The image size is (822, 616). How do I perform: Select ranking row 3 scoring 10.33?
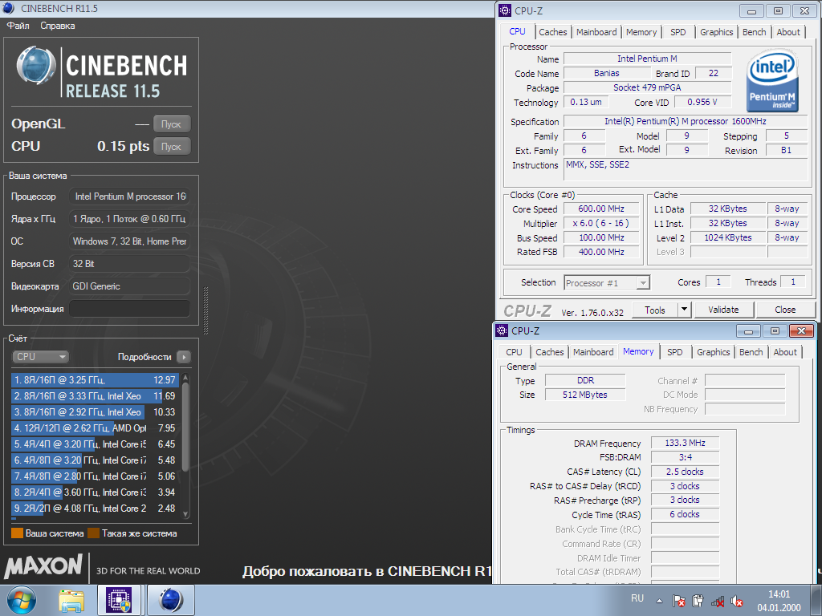pyautogui.click(x=95, y=412)
